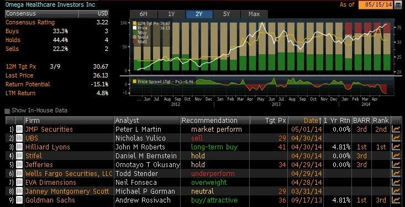
Task: Open the UBS firm link
Action: 31,138
